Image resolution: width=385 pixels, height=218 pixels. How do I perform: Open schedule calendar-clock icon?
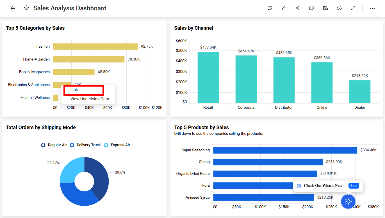(325, 8)
